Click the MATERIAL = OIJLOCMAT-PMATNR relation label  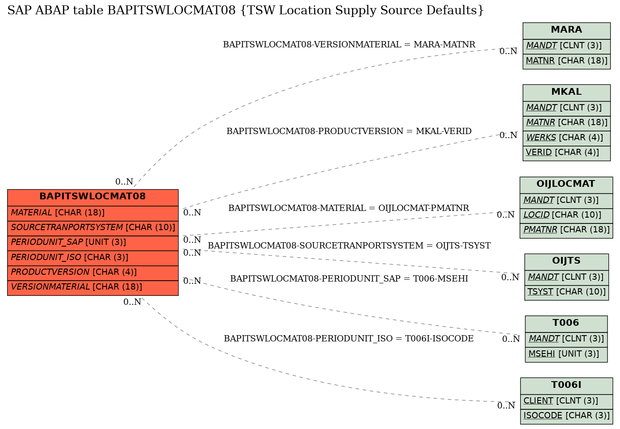pyautogui.click(x=349, y=208)
